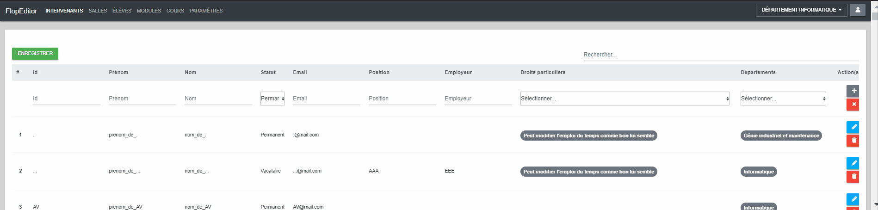Screen dimensions: 878x210
Task: Edit row 3 AV with the pencil icon
Action: (853, 199)
